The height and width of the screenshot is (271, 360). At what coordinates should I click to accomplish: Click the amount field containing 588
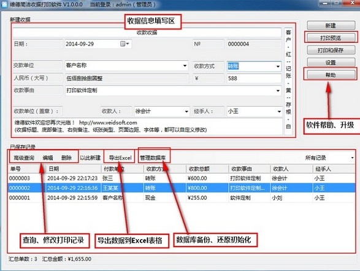point(254,78)
